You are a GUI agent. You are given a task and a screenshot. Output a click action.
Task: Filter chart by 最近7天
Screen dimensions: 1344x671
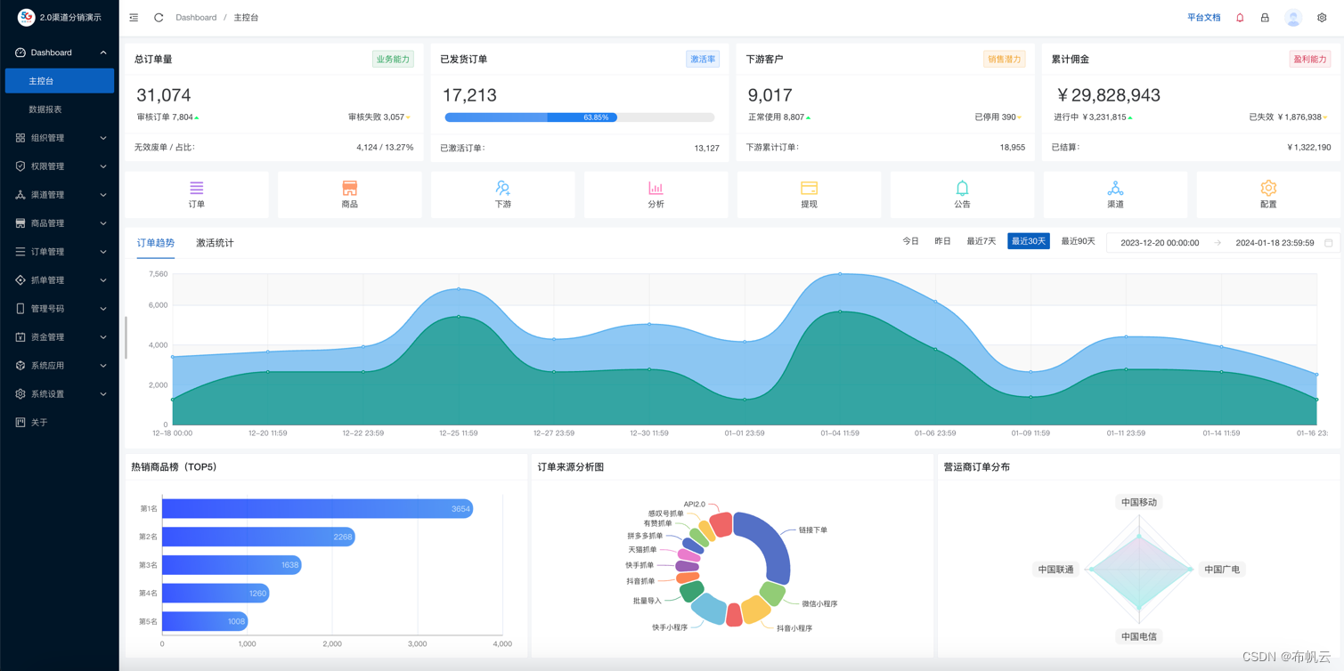(x=982, y=241)
